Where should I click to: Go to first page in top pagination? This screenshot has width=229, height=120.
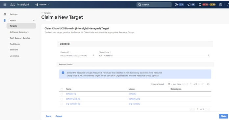184,84
